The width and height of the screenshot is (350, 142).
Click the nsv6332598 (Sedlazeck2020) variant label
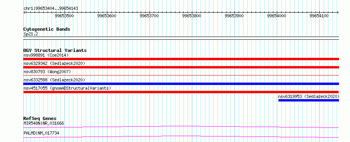(54, 80)
